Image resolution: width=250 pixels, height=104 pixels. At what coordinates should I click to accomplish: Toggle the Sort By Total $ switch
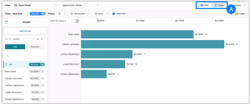tap(76, 21)
